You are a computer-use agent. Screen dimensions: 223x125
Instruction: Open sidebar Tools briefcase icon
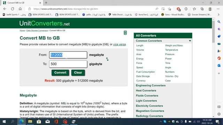tap(219, 44)
